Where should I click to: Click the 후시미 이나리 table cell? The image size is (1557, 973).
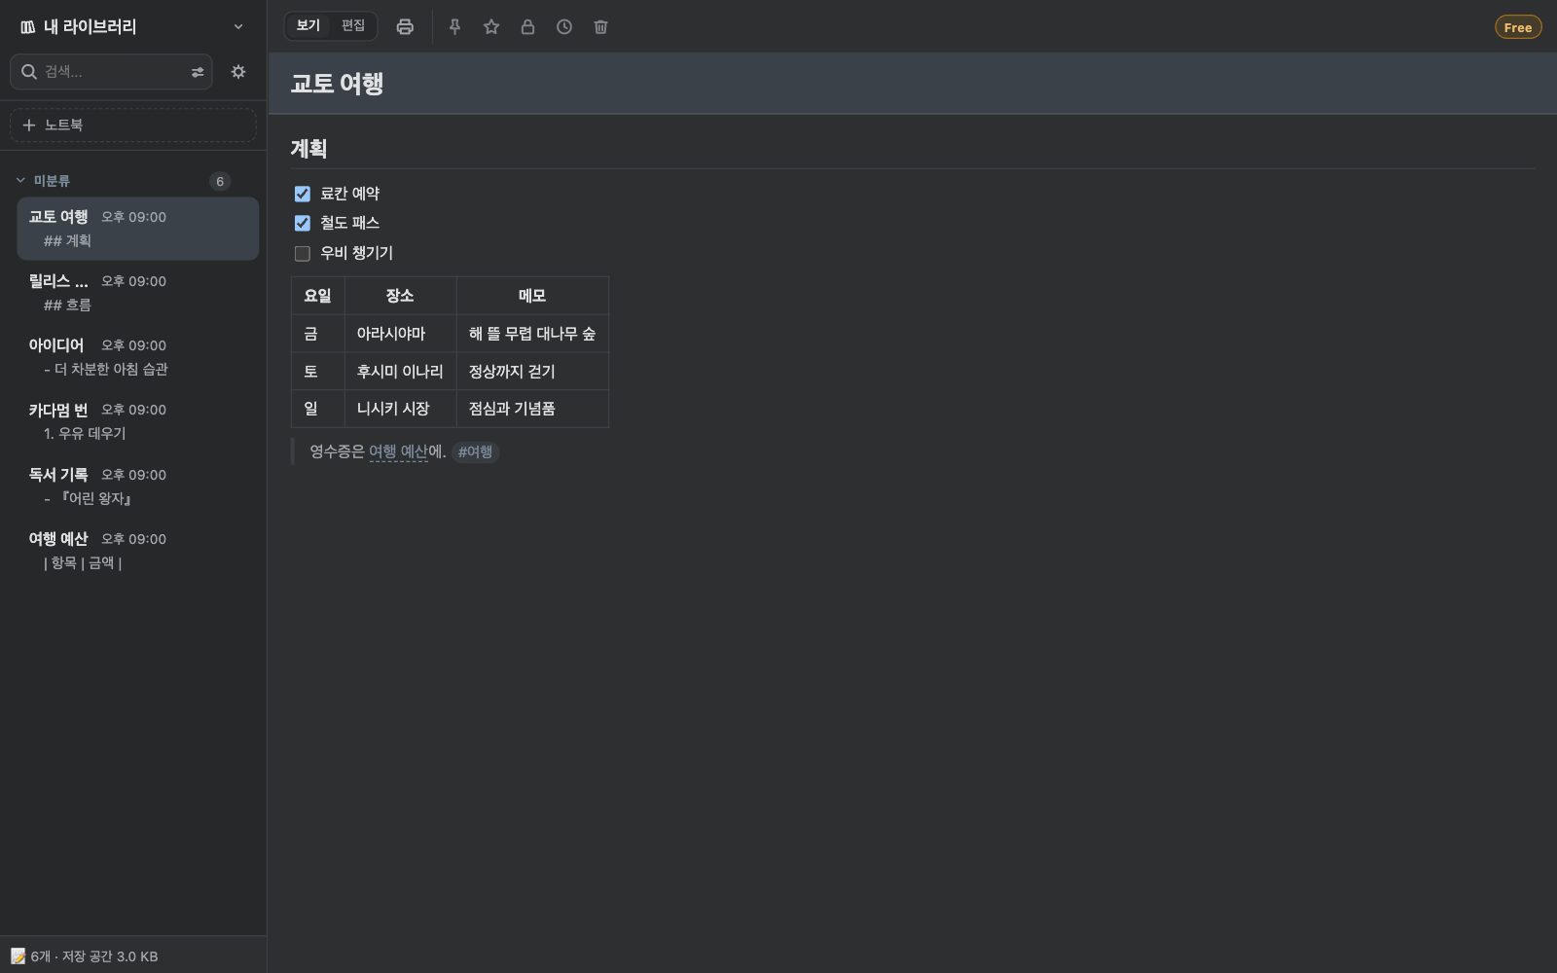click(401, 372)
